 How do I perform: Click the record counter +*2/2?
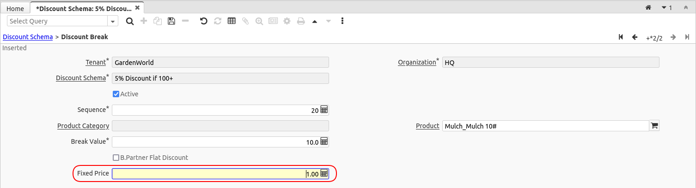pos(654,38)
